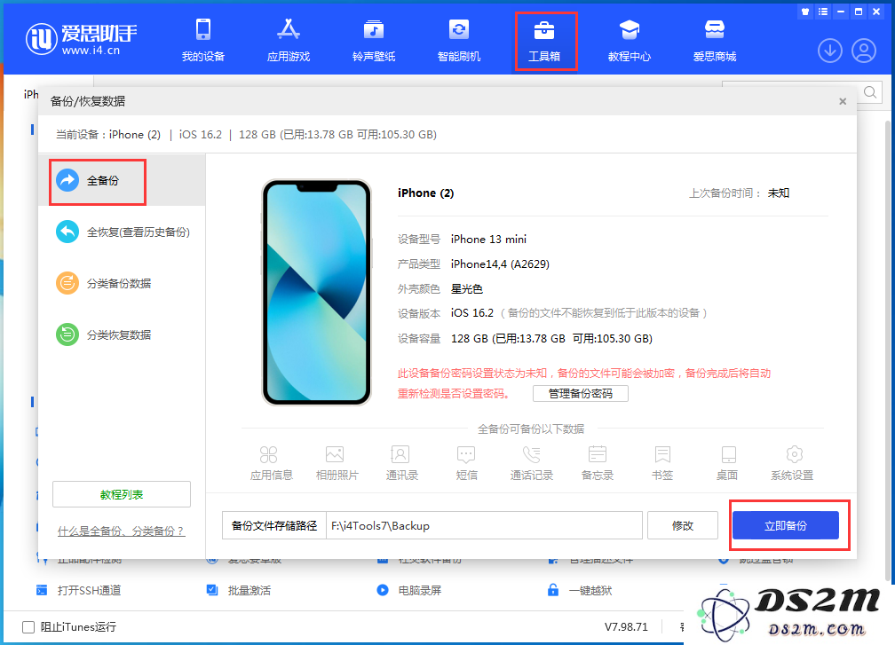Viewport: 895px width, 645px height.
Task: Open 打开SSH通道 tool
Action: [x=79, y=590]
